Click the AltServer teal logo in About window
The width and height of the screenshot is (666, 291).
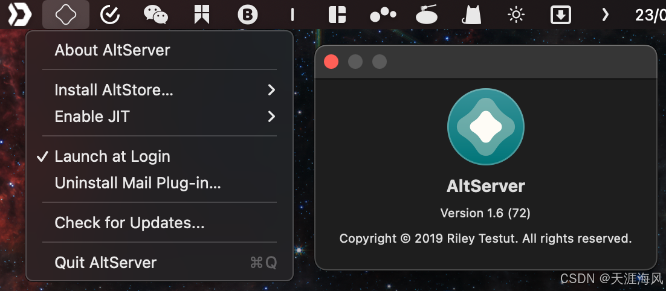pyautogui.click(x=486, y=126)
